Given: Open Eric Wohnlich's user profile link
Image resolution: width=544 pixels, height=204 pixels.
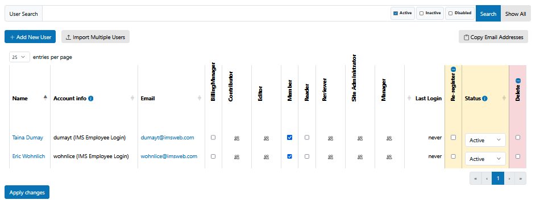Looking at the screenshot, I should (x=28, y=156).
